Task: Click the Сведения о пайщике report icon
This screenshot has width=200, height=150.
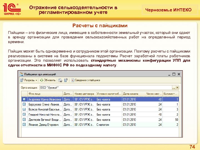Action: tap(72, 80)
